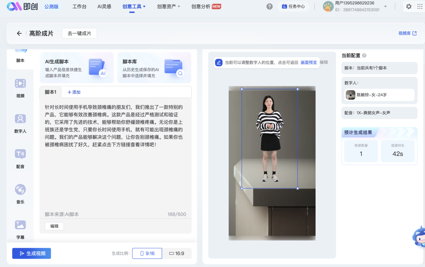Click the 陈婉铃 digital human thumbnail
Viewport: 425px width, 267px height.
(351, 95)
